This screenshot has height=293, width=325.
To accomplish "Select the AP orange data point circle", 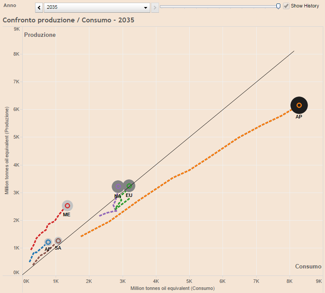I will [299, 105].
